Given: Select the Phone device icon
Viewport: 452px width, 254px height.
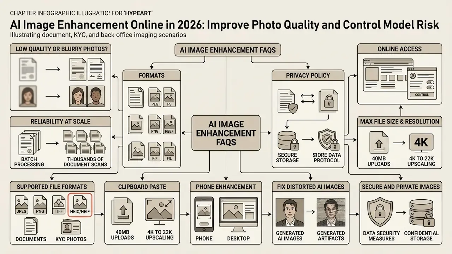Looking at the screenshot, I should (x=204, y=214).
